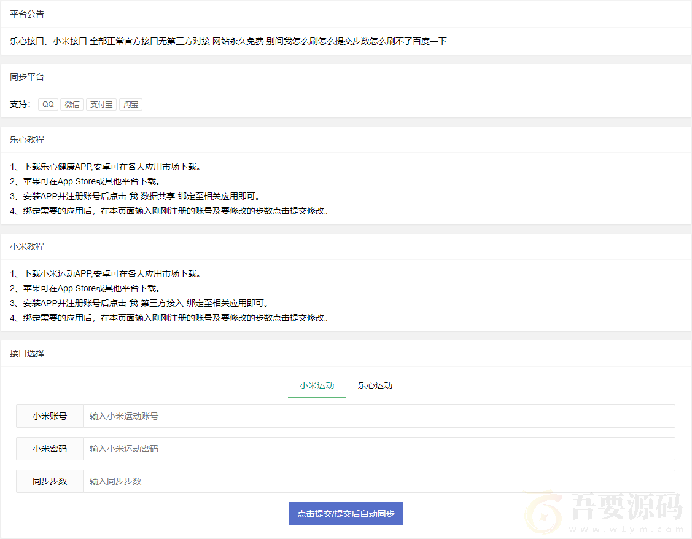Select the 支付宝 platform tag
This screenshot has height=539, width=692.
(101, 104)
